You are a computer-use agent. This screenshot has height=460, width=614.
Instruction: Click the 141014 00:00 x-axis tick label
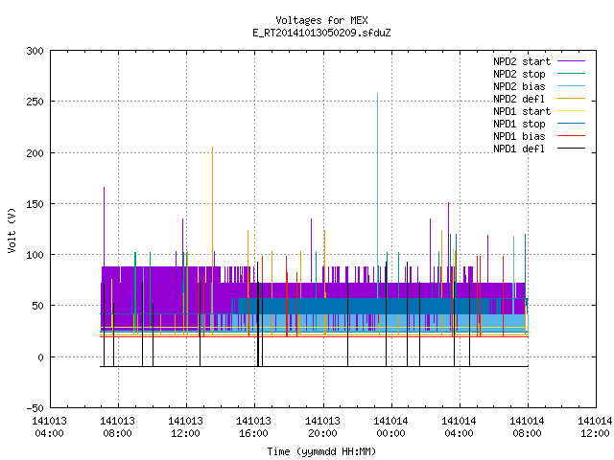(390, 426)
